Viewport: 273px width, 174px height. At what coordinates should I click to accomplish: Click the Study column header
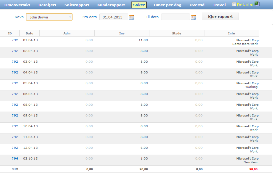tap(176, 33)
